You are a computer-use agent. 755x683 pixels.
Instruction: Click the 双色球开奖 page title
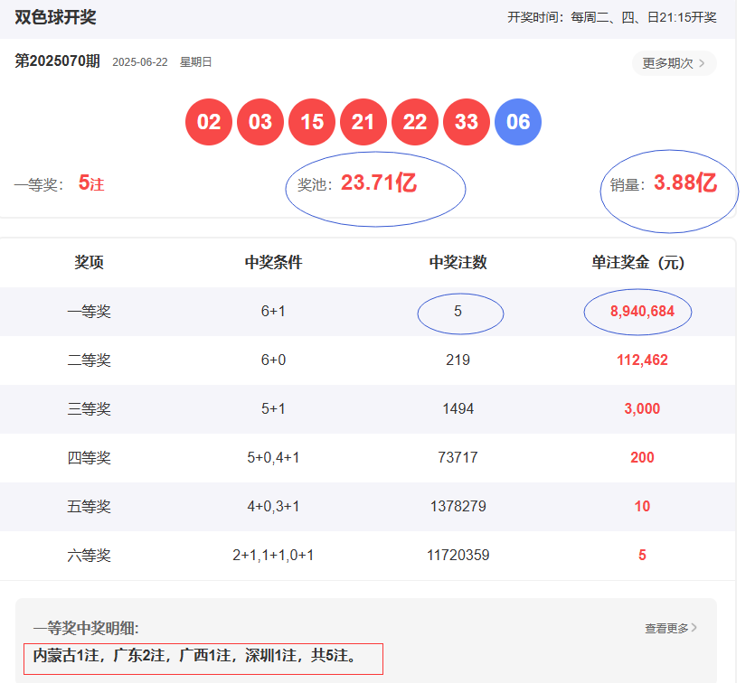(x=55, y=17)
